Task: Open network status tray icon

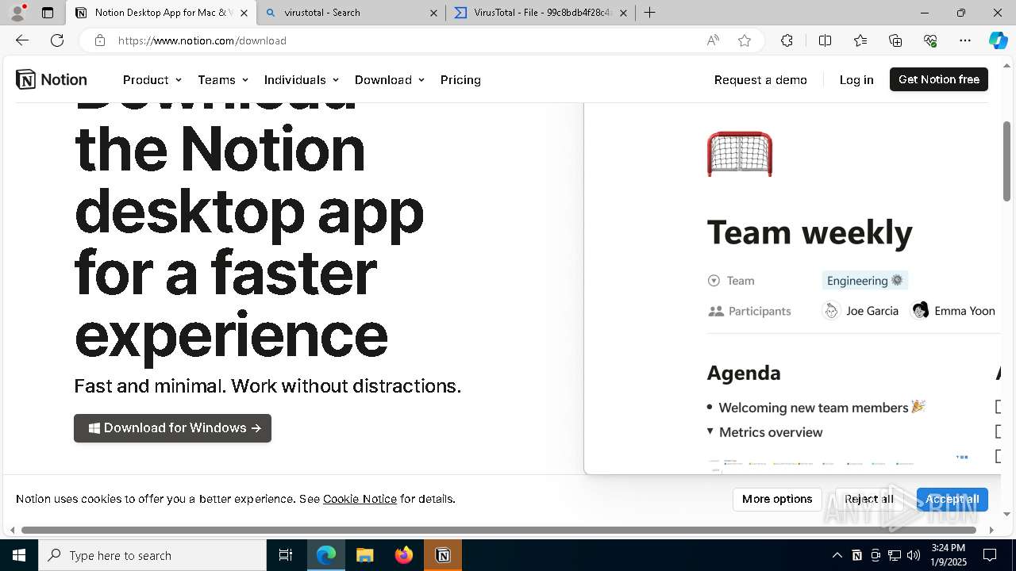Action: point(895,555)
